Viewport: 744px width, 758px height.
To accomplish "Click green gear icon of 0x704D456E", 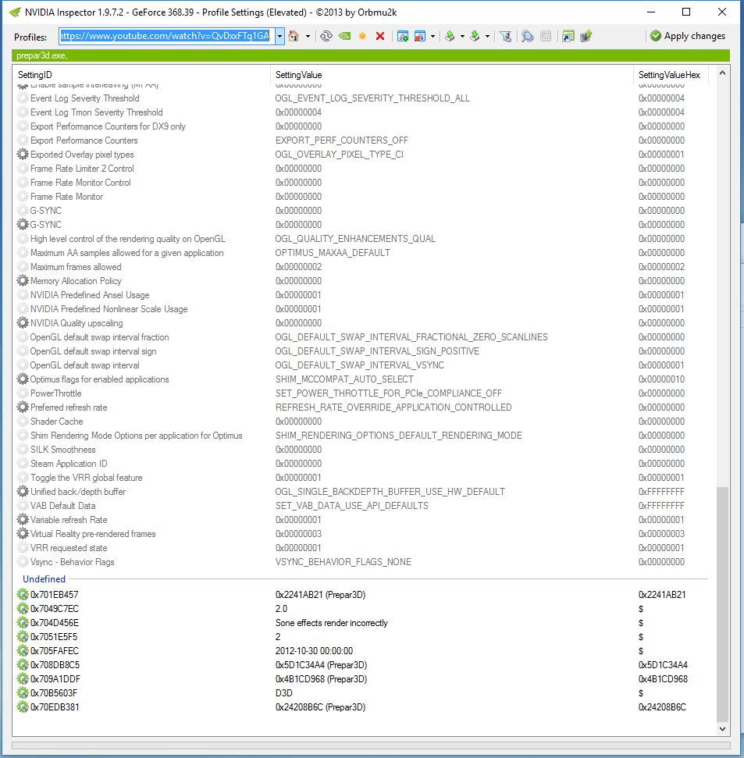I will click(x=23, y=623).
